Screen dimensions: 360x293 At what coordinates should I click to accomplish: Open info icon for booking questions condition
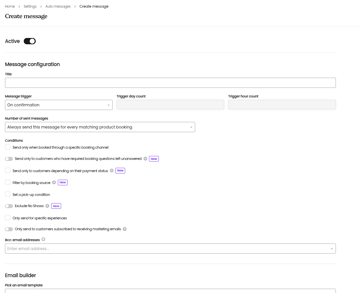pos(145,159)
